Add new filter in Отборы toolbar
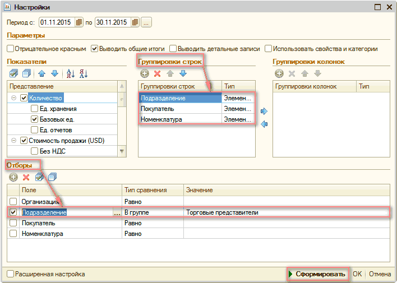 tap(13, 177)
